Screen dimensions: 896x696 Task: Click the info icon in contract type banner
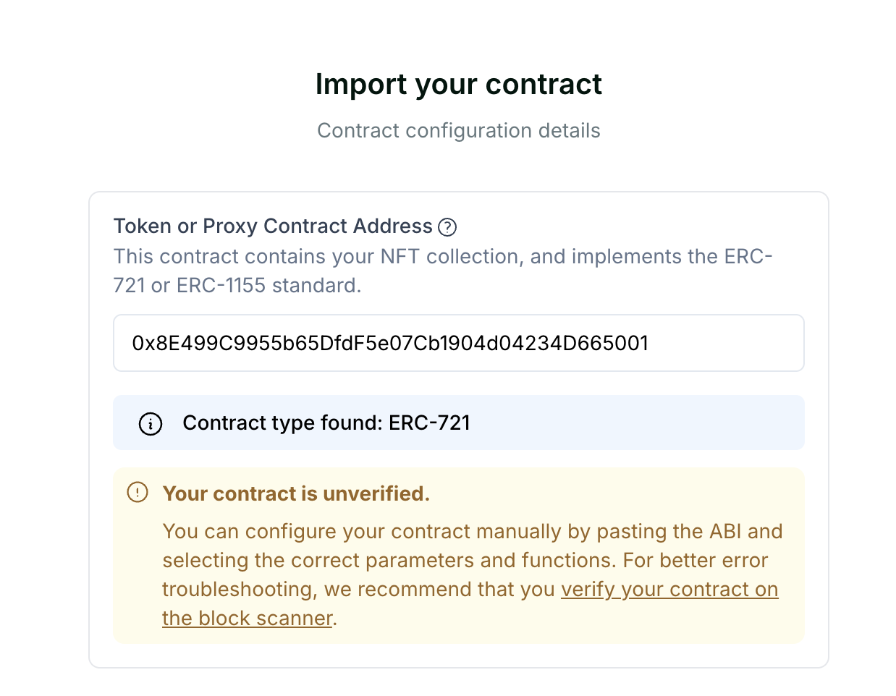pyautogui.click(x=151, y=424)
